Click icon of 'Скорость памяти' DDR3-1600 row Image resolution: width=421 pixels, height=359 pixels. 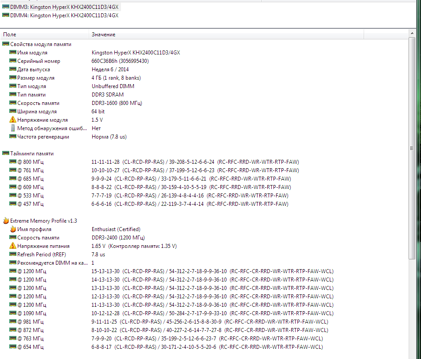pyautogui.click(x=12, y=103)
